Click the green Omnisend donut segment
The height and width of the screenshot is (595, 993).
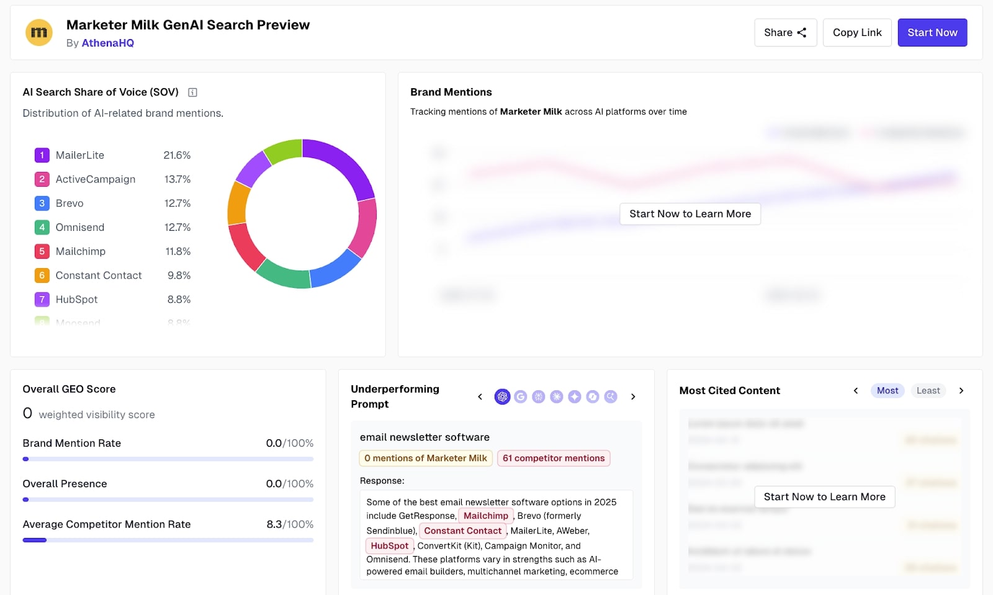pos(283,274)
